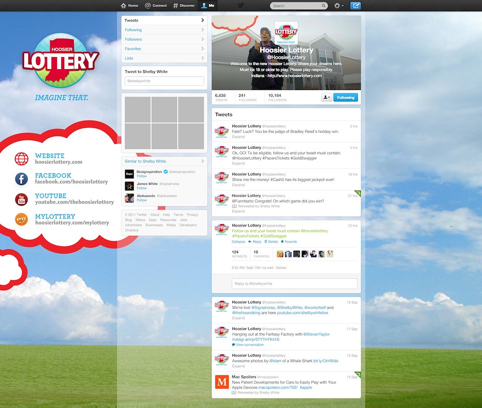Click the Designspiration avatar
482x408 pixels.
pos(130,174)
